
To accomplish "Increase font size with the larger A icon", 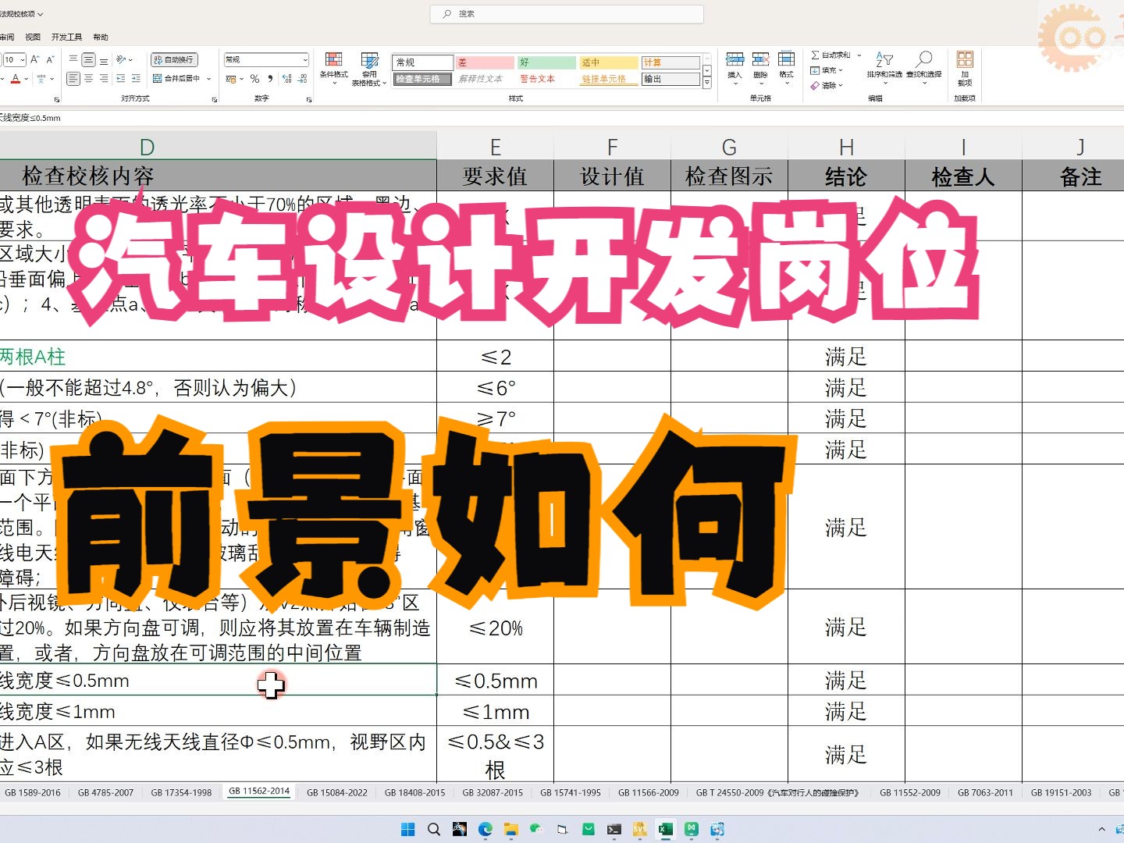I will pos(35,59).
